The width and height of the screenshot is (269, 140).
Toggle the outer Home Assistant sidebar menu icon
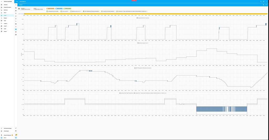1,2
